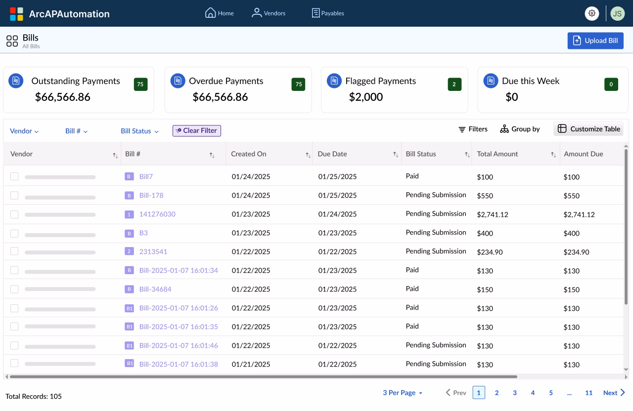
Task: Go to page 2
Action: click(497, 393)
